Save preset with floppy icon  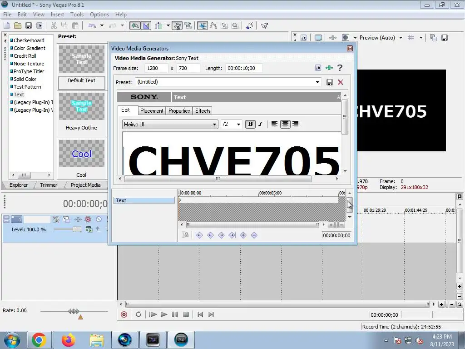(330, 82)
